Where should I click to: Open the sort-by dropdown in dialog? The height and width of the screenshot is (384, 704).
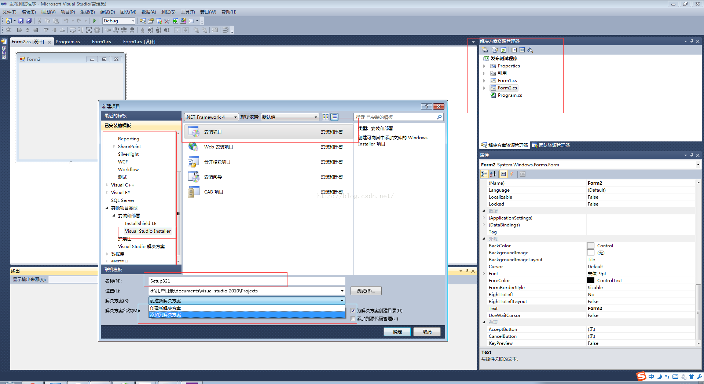pyautogui.click(x=290, y=117)
